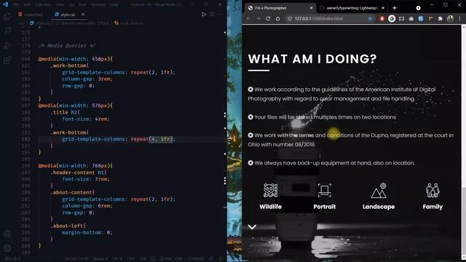Click the Landscape mountains icon

379,190
